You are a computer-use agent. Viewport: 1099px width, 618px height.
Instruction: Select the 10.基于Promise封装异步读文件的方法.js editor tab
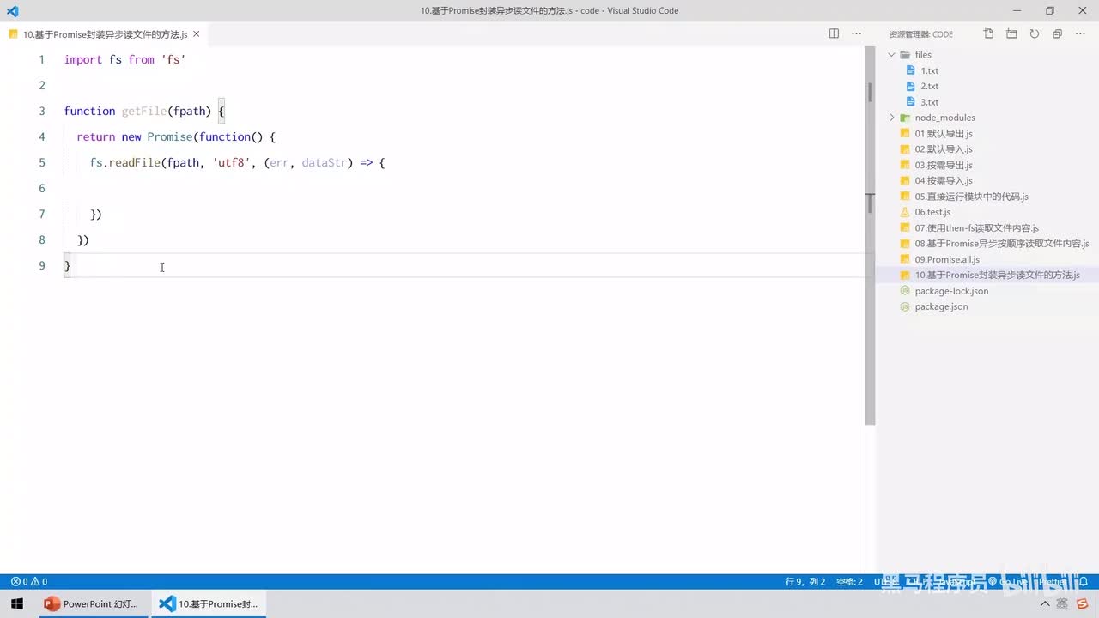click(103, 34)
